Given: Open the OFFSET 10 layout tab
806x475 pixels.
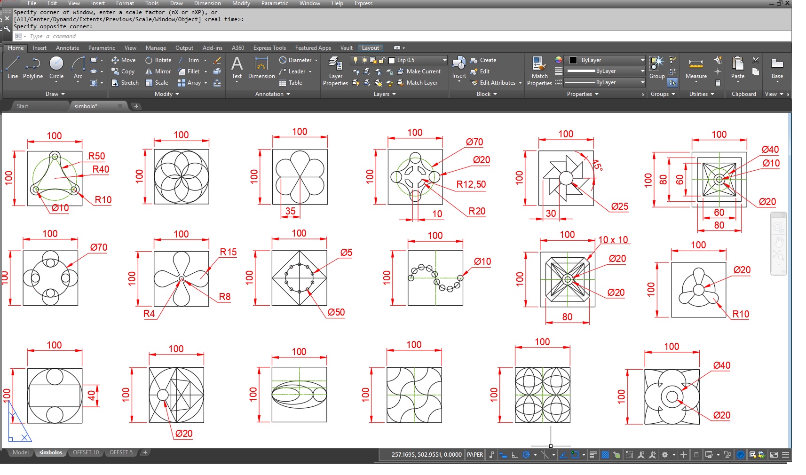Looking at the screenshot, I should pos(86,452).
